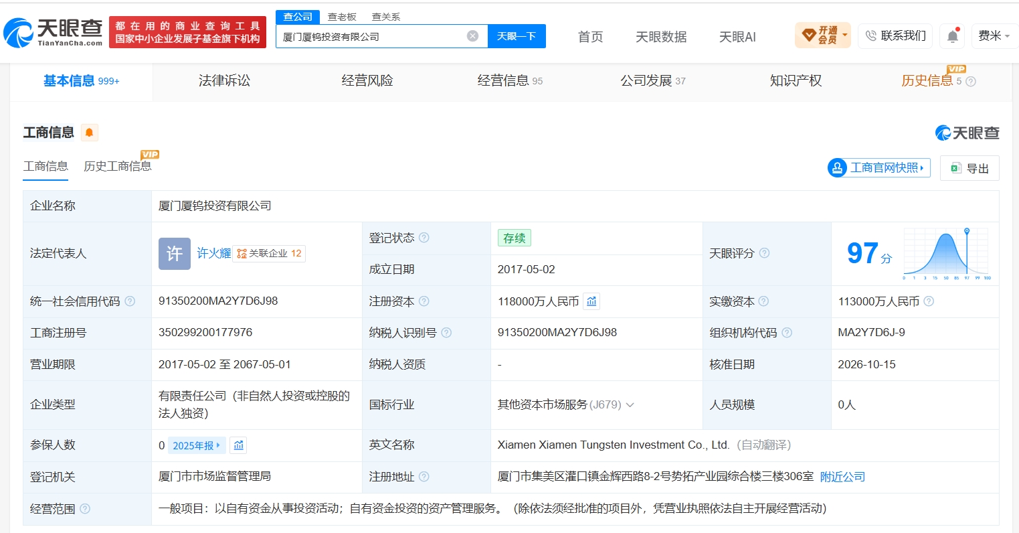This screenshot has height=533, width=1019.
Task: Click the help icon beside 统一社会信用代码
Action: 130,301
